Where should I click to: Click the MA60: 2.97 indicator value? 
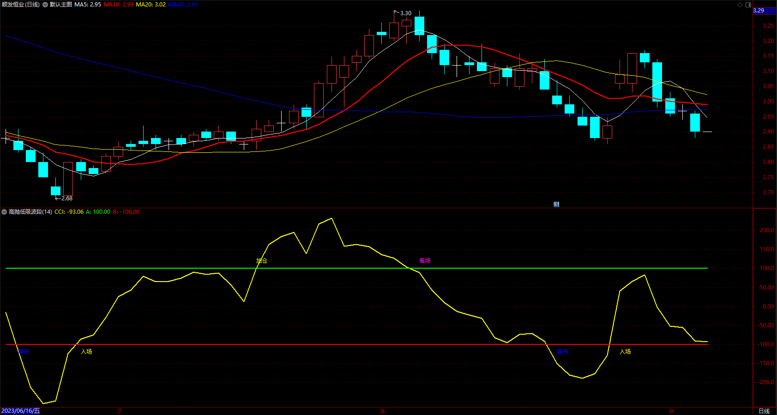(183, 5)
